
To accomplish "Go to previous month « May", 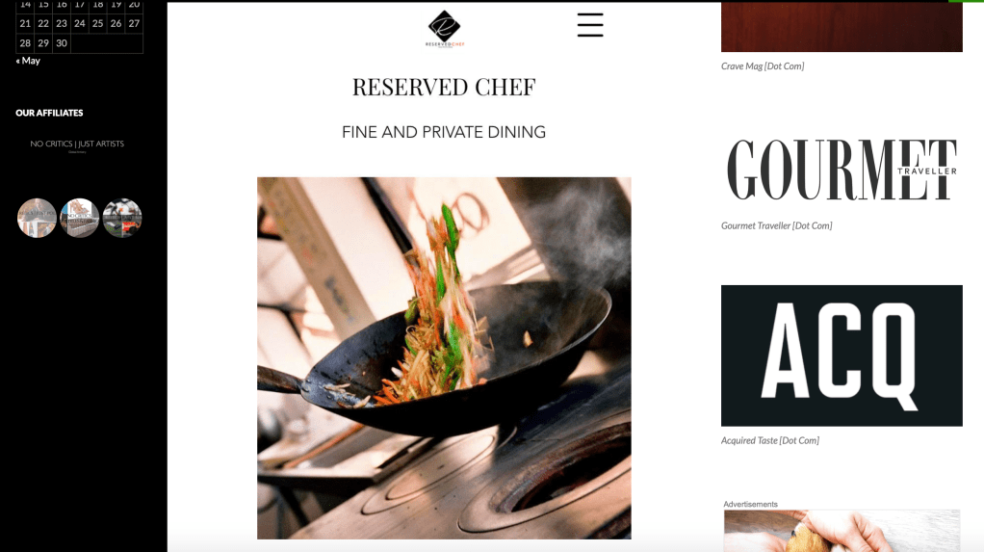I will coord(28,61).
